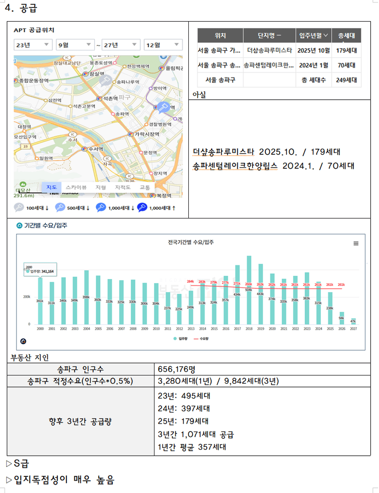Viewport: 379px width, 493px height.
Task: Click the 2000 bar labeled 341k
Action: tap(40, 301)
